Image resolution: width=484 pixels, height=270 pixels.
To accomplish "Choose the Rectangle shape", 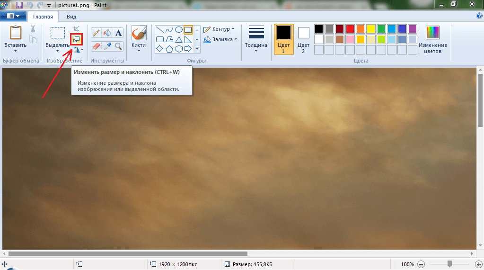I will pos(188,30).
